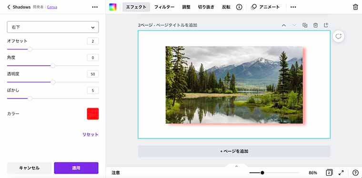This screenshot has height=178, width=362.
Task: Click the page title placeholder text
Action: pos(177,25)
